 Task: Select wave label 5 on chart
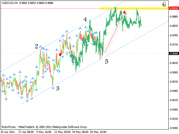point(106,61)
